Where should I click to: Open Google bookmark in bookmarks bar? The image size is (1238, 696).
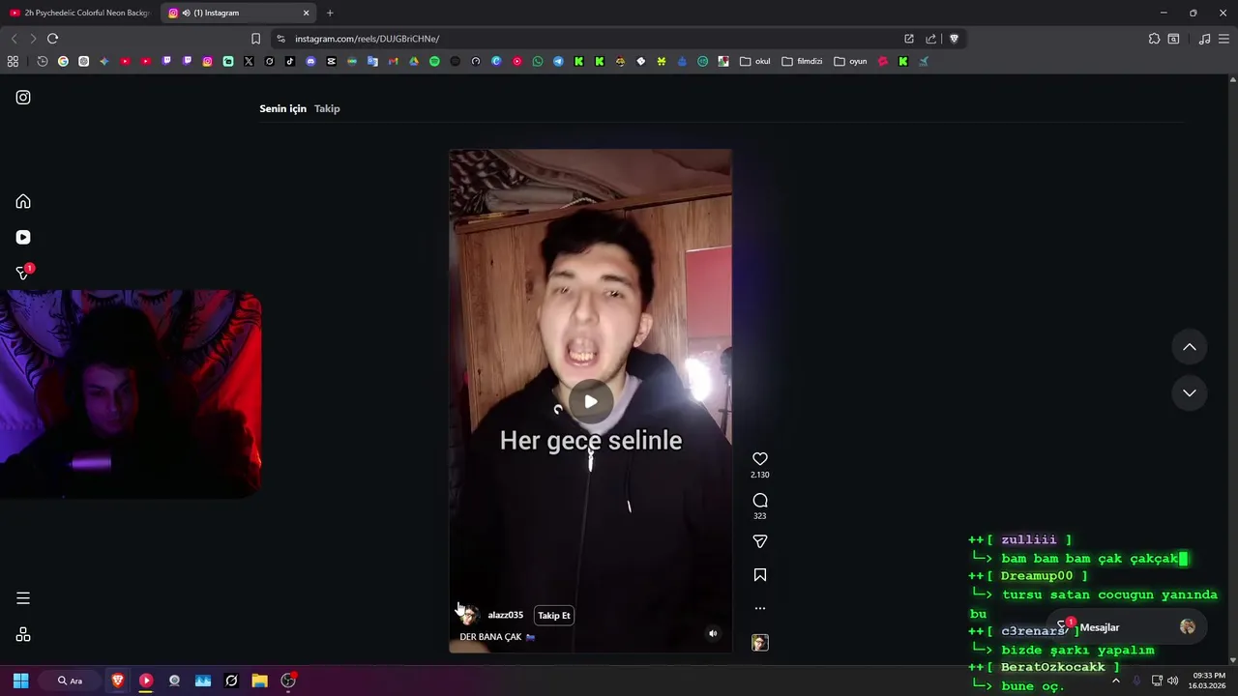[x=63, y=61]
